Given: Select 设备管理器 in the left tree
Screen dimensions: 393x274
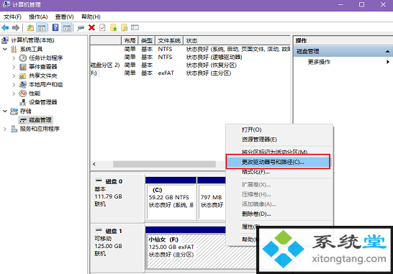Looking at the screenshot, I should point(43,102).
